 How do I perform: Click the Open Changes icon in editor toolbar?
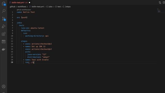coord(160,3)
